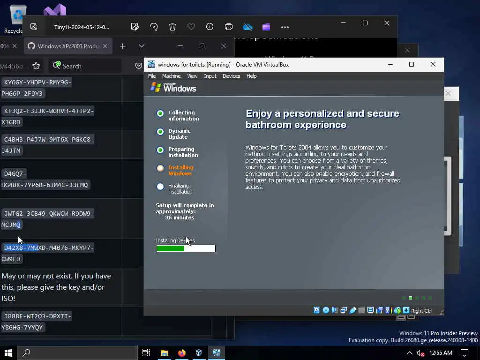This screenshot has height=360, width=480.
Task: Click the Favorite heart icon in Photos
Action: pos(191,27)
